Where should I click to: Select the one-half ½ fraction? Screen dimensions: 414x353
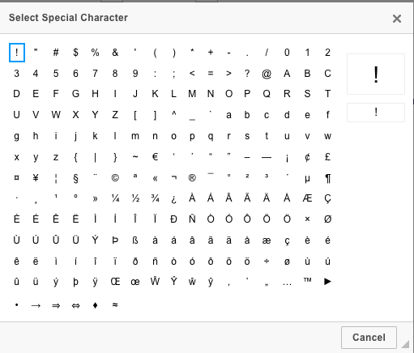[135, 198]
